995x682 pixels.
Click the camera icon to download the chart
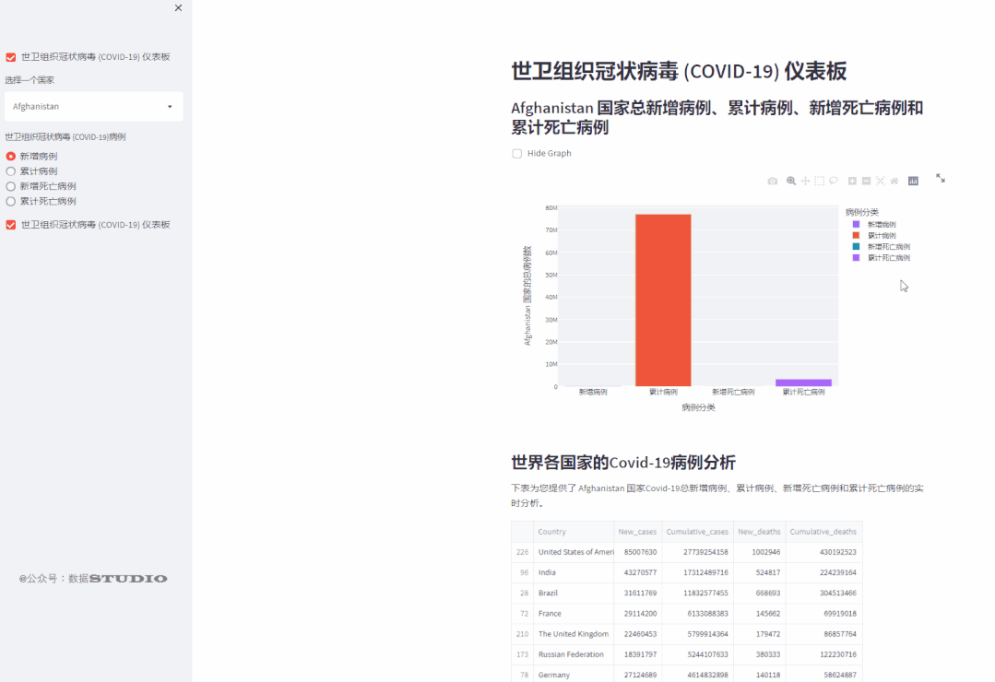pyautogui.click(x=773, y=181)
